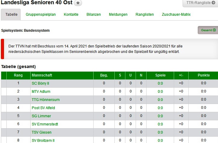Open the Zuschauer-Matrix tab
218x143 pixels.
tap(176, 15)
